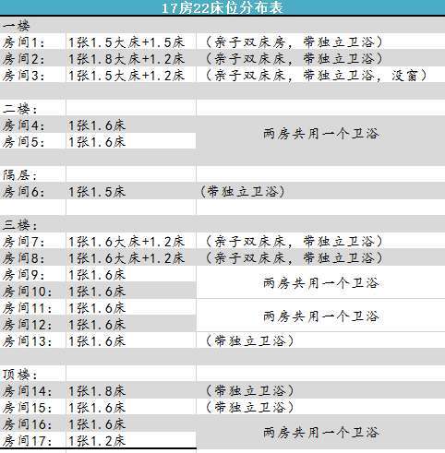This screenshot has height=453, width=445.
Task: Click the 二楼: floor heading cell
Action: [32, 108]
